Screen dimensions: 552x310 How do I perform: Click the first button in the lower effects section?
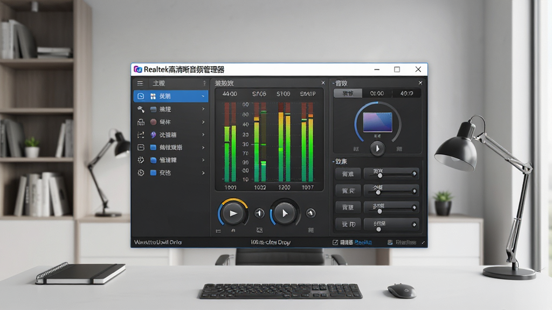(348, 174)
